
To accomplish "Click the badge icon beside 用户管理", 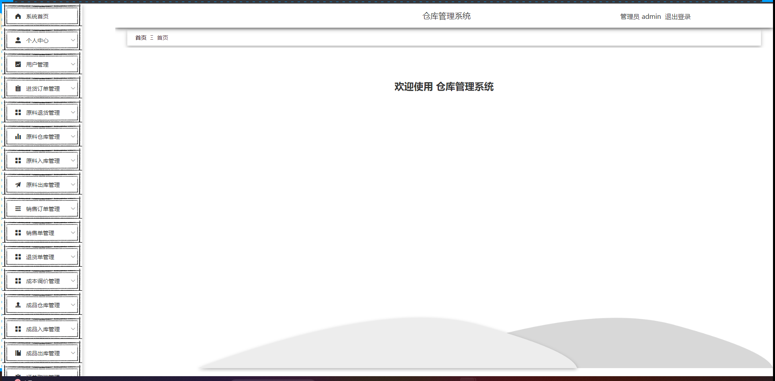I will [18, 64].
